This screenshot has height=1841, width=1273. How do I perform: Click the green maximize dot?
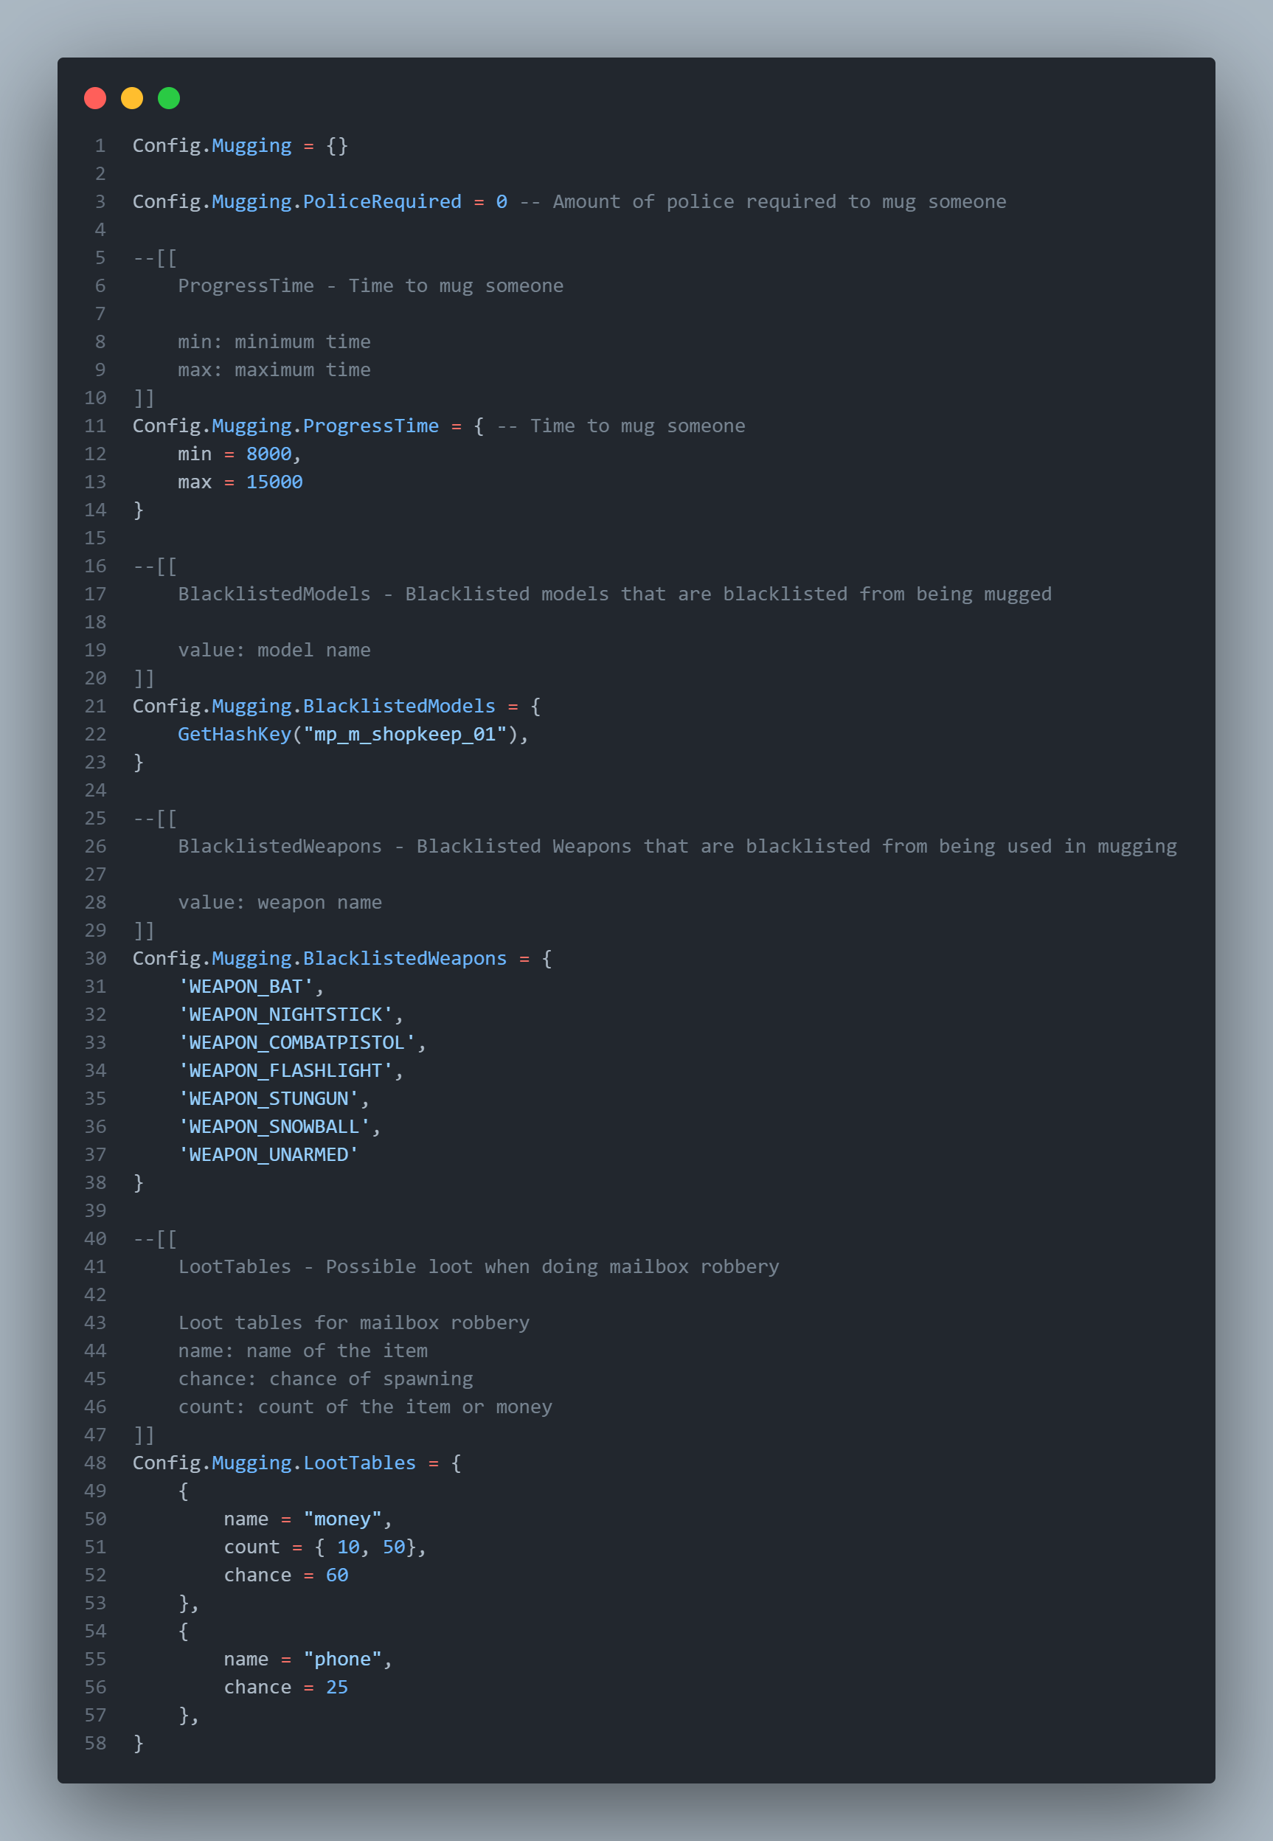pyautogui.click(x=168, y=98)
